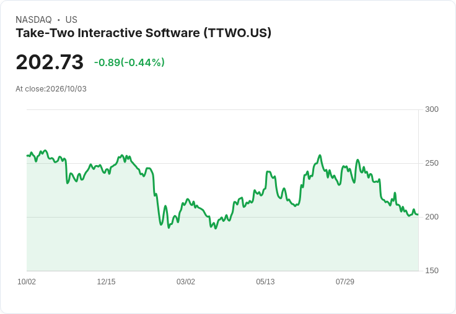Click the 03/02 x-axis date label
The image size is (456, 314).
click(x=186, y=282)
